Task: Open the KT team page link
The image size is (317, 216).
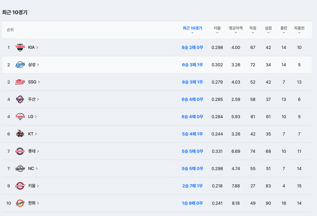Action: (32, 134)
